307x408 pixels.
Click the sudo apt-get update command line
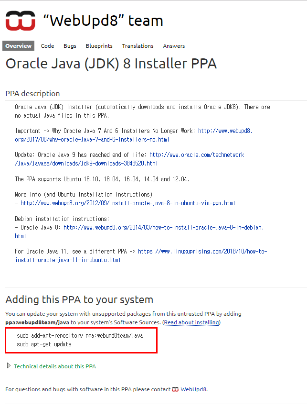(x=44, y=344)
